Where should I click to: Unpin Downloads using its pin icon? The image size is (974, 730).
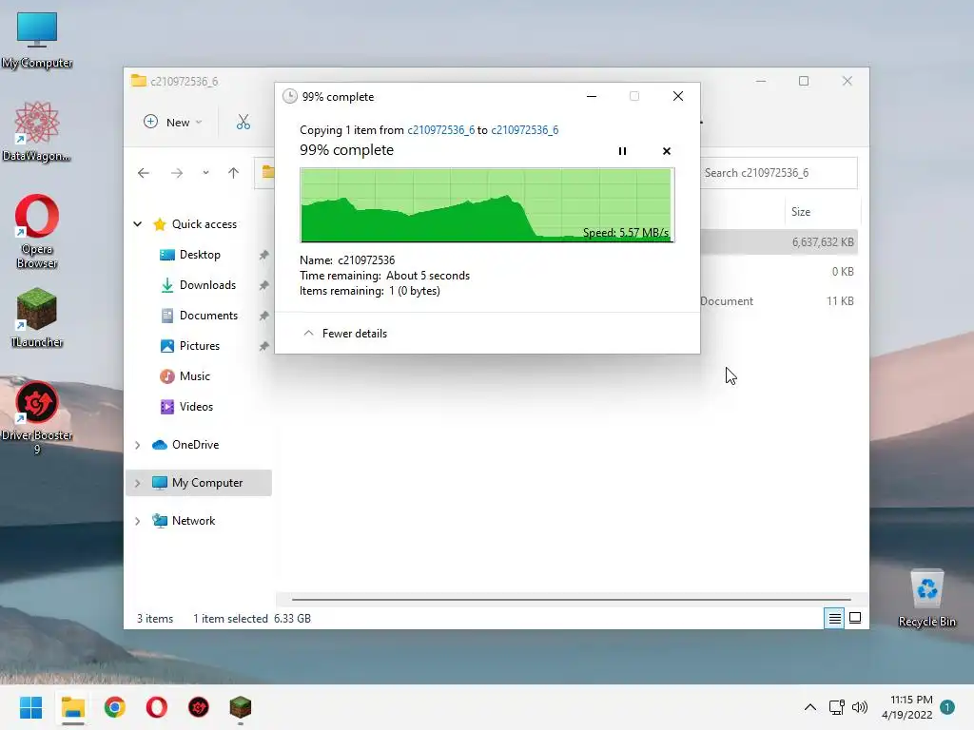(x=264, y=285)
